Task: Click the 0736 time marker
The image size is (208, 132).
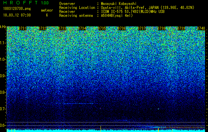Action: pyautogui.click(x=122, y=28)
